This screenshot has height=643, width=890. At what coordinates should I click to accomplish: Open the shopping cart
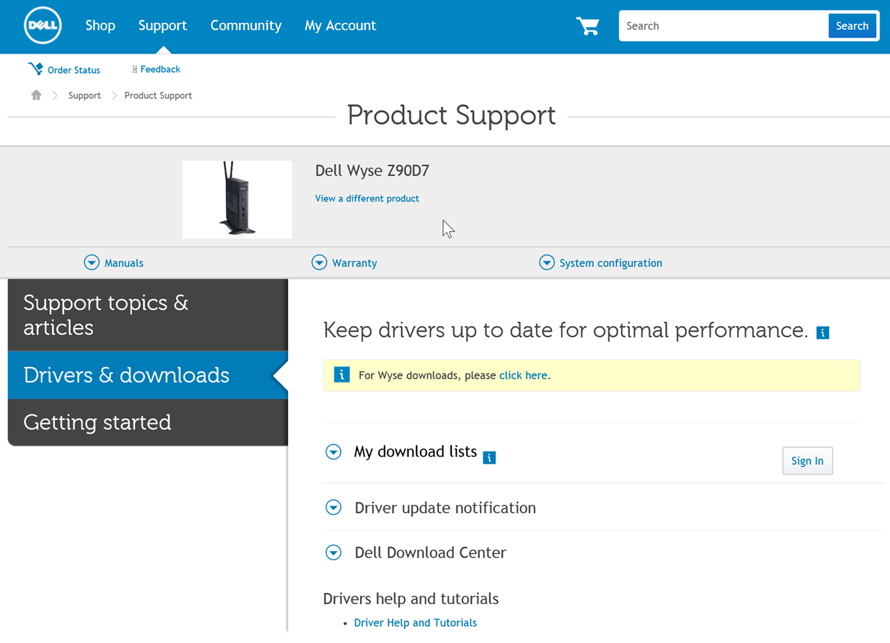click(x=588, y=26)
